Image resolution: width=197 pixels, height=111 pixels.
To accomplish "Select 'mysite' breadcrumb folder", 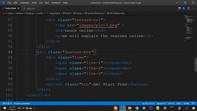I will pyautogui.click(x=40, y=13).
